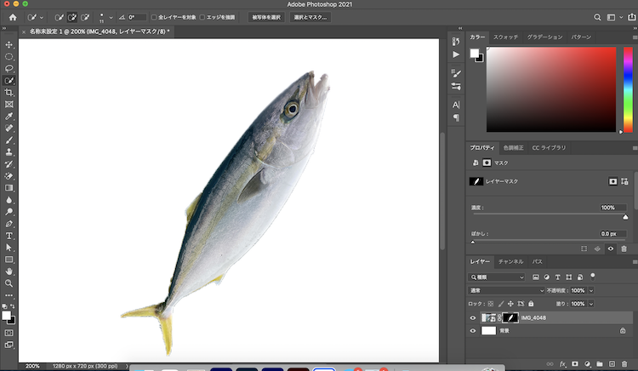Select the Zoom tool

tap(9, 283)
